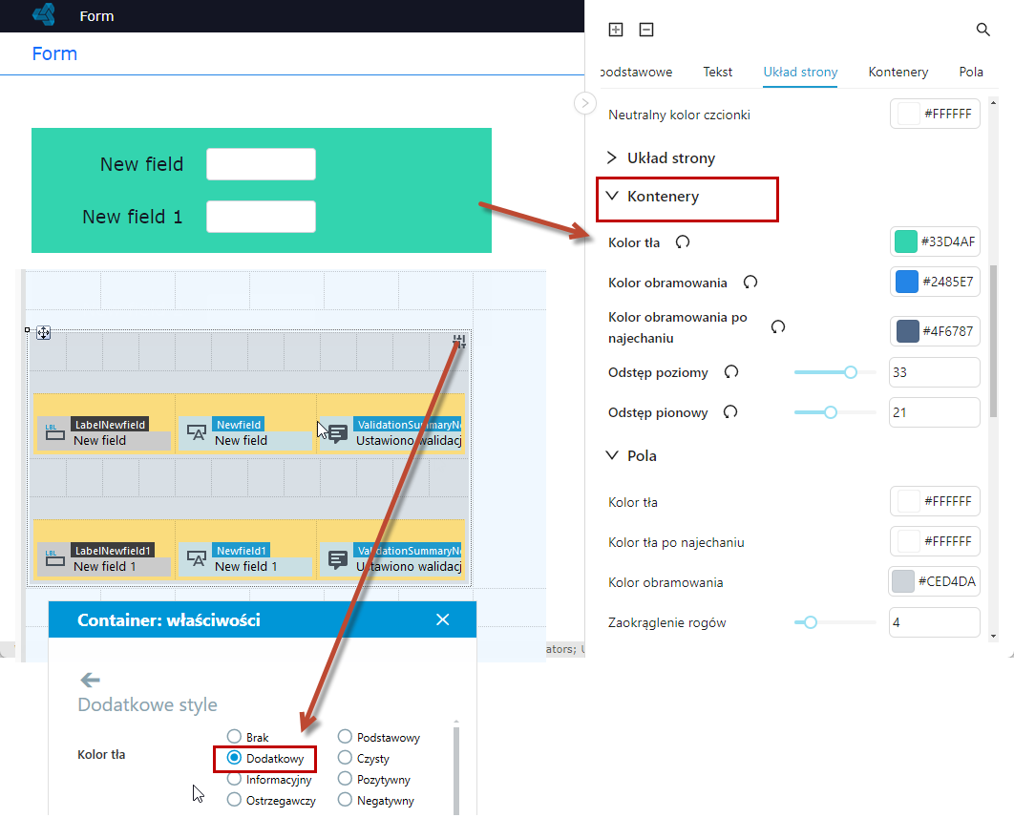This screenshot has height=818, width=1014.
Task: Click the Zaokrąglenie rogów slider handle
Action: pos(811,622)
